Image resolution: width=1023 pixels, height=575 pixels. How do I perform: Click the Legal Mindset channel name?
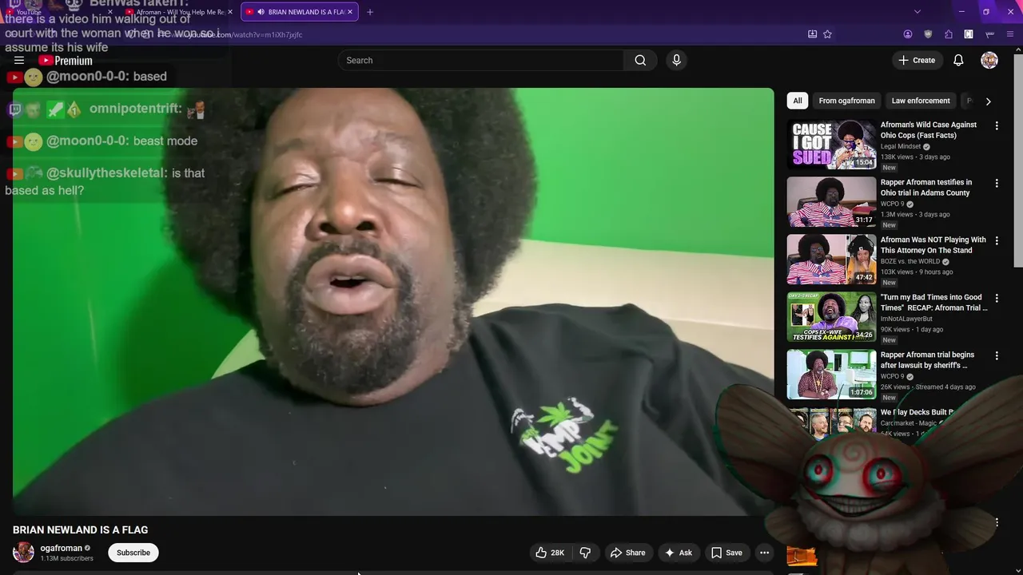(901, 147)
